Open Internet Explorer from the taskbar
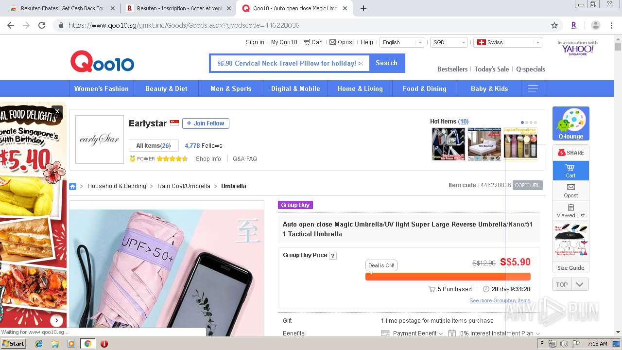This screenshot has height=350, width=622. pyautogui.click(x=39, y=344)
